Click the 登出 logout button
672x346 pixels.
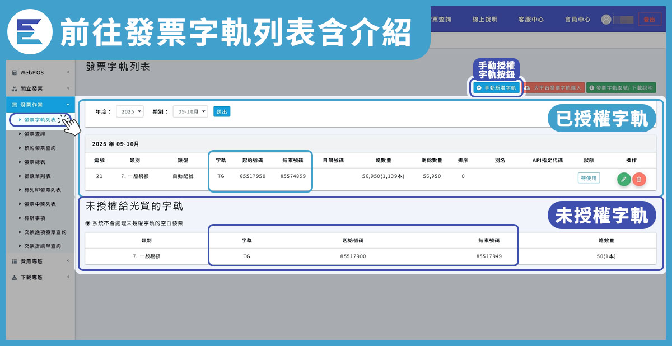650,19
